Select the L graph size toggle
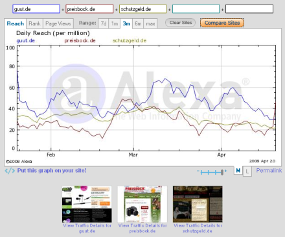Screen dimensions: 285x237 pyautogui.click(x=247, y=171)
